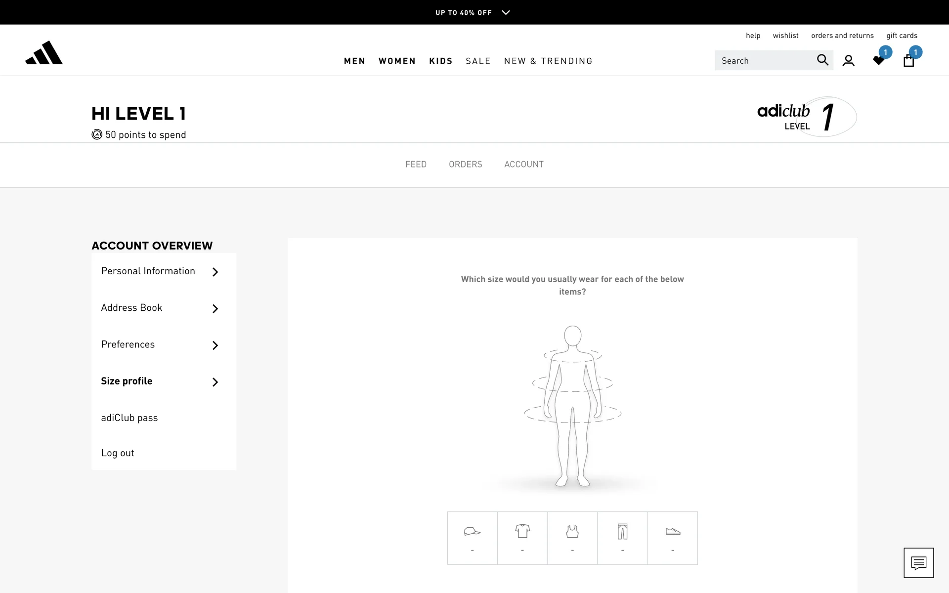The width and height of the screenshot is (949, 593).
Task: Open the user profile icon
Action: pyautogui.click(x=848, y=60)
